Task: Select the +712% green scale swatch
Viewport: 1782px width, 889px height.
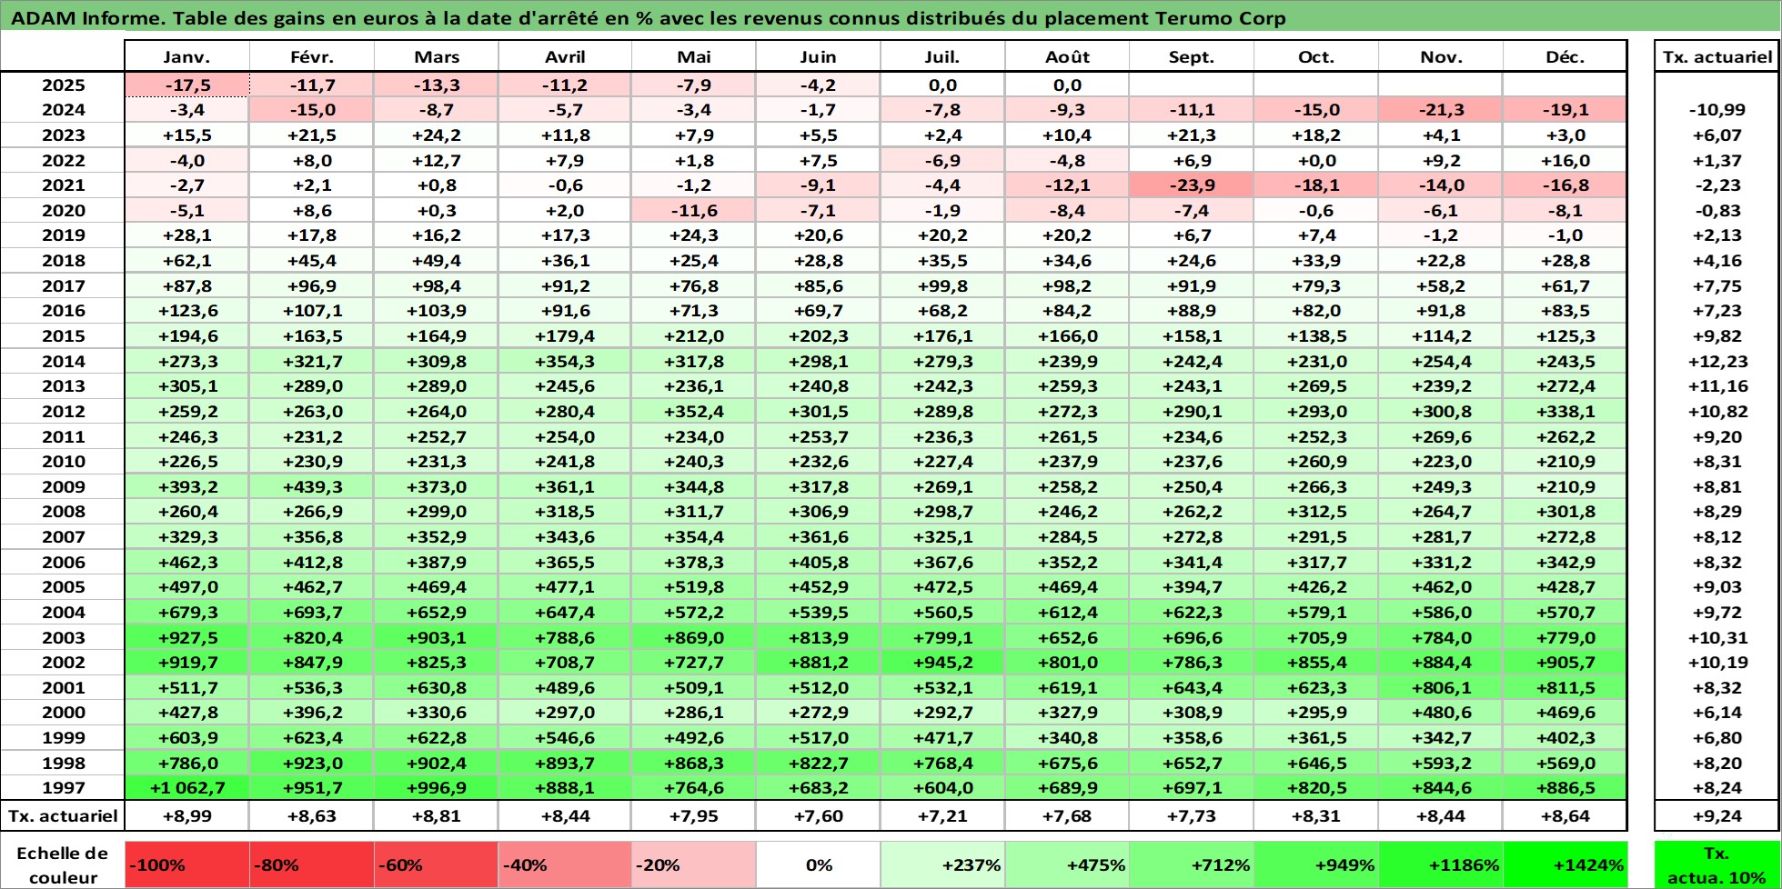Action: [1192, 864]
